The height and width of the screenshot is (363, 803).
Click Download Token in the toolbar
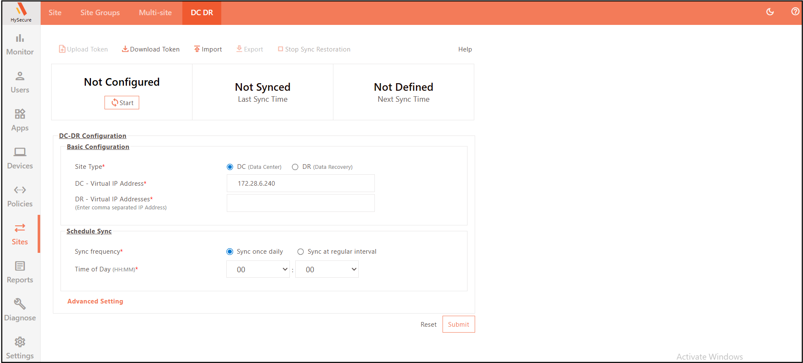(x=151, y=49)
